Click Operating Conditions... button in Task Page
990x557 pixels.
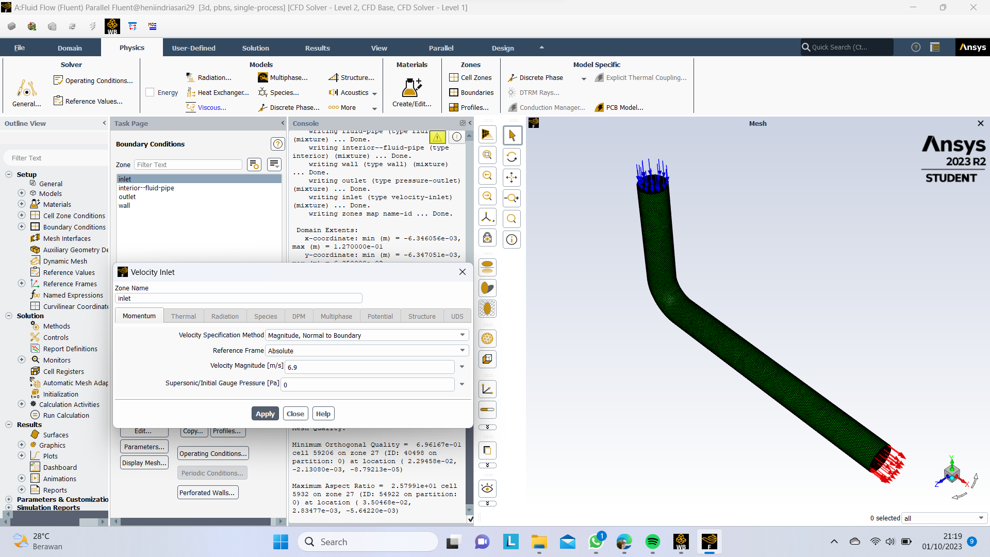pyautogui.click(x=213, y=453)
